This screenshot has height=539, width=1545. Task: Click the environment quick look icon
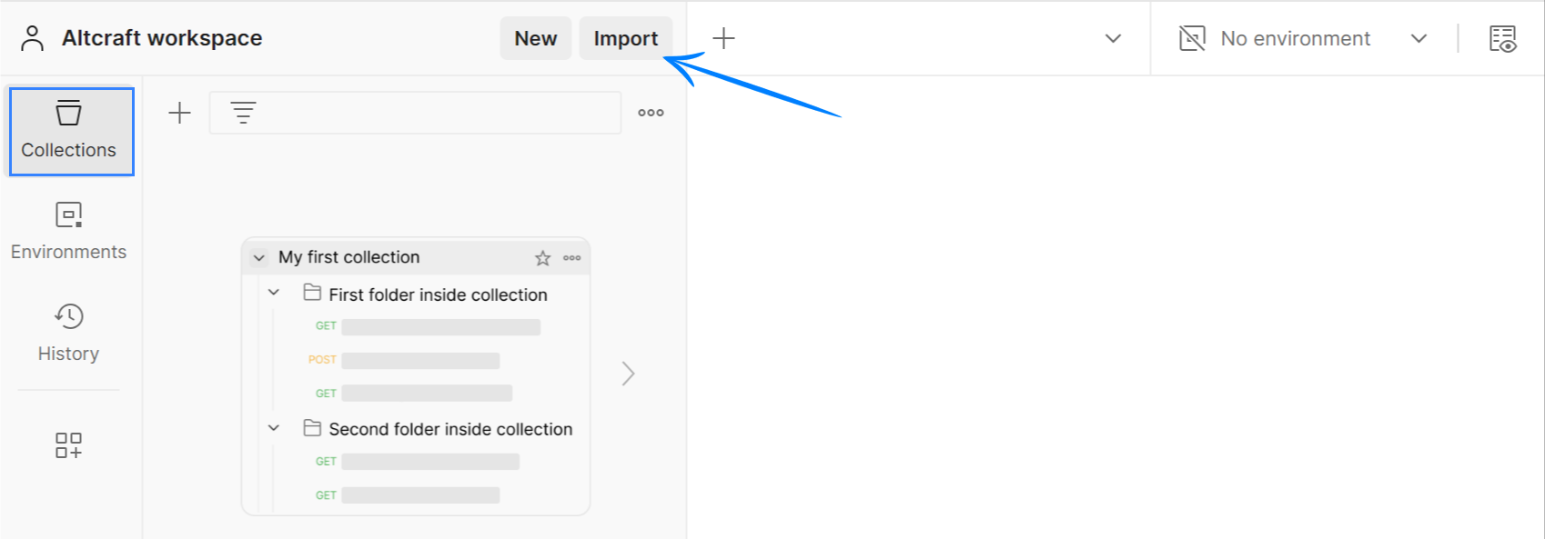tap(1502, 38)
